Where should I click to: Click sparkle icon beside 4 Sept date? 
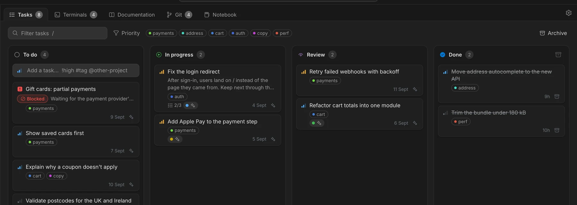273,105
